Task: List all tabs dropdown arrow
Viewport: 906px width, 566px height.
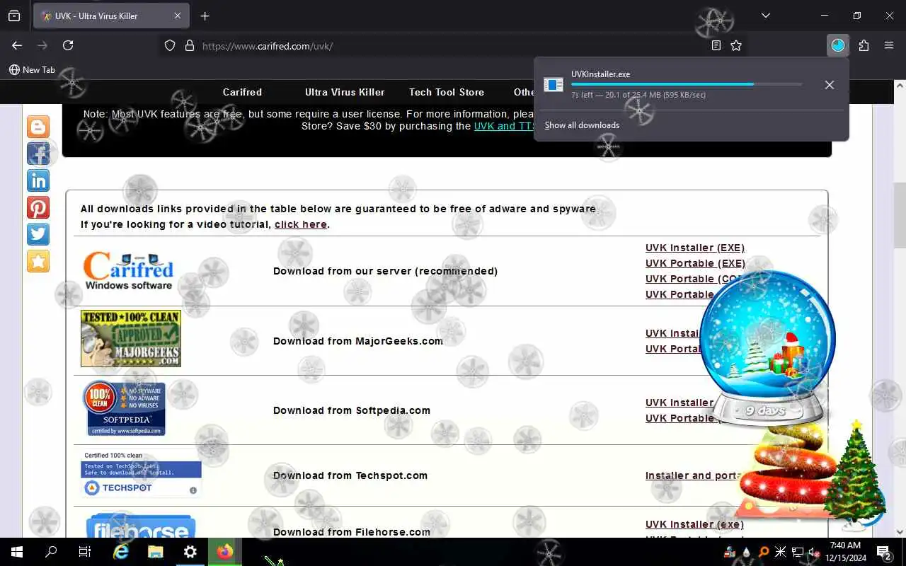Action: click(x=765, y=16)
